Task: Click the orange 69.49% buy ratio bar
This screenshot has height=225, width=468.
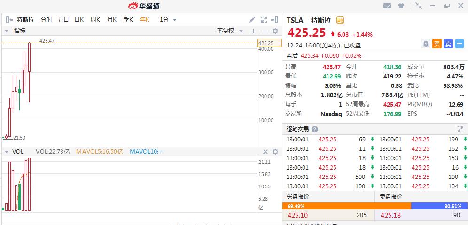Action: [346, 206]
